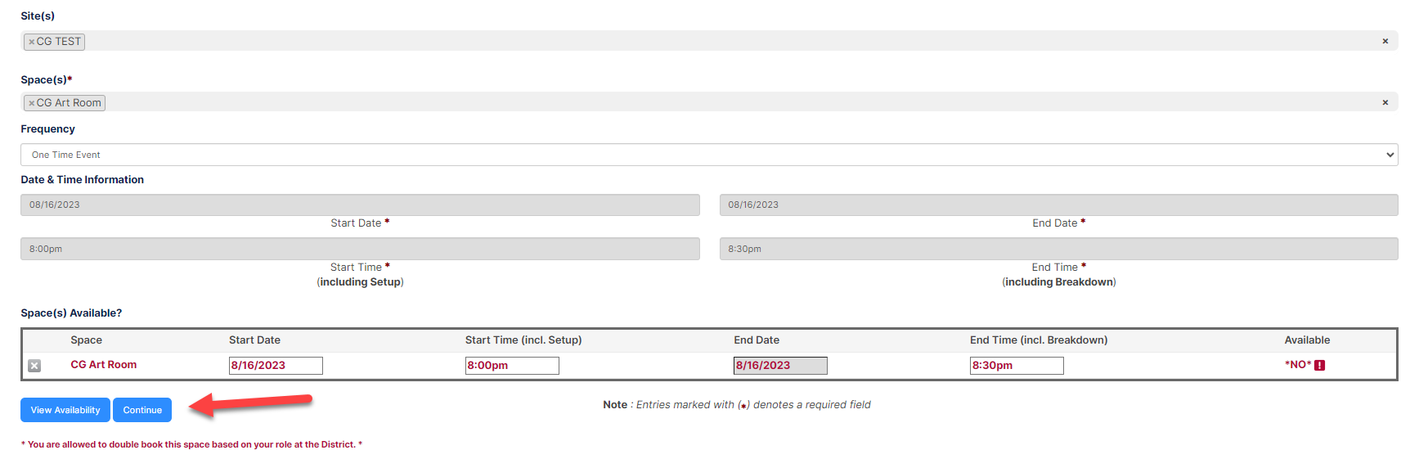1410x459 pixels.
Task: Edit the table row start time 8:00pm
Action: click(512, 366)
